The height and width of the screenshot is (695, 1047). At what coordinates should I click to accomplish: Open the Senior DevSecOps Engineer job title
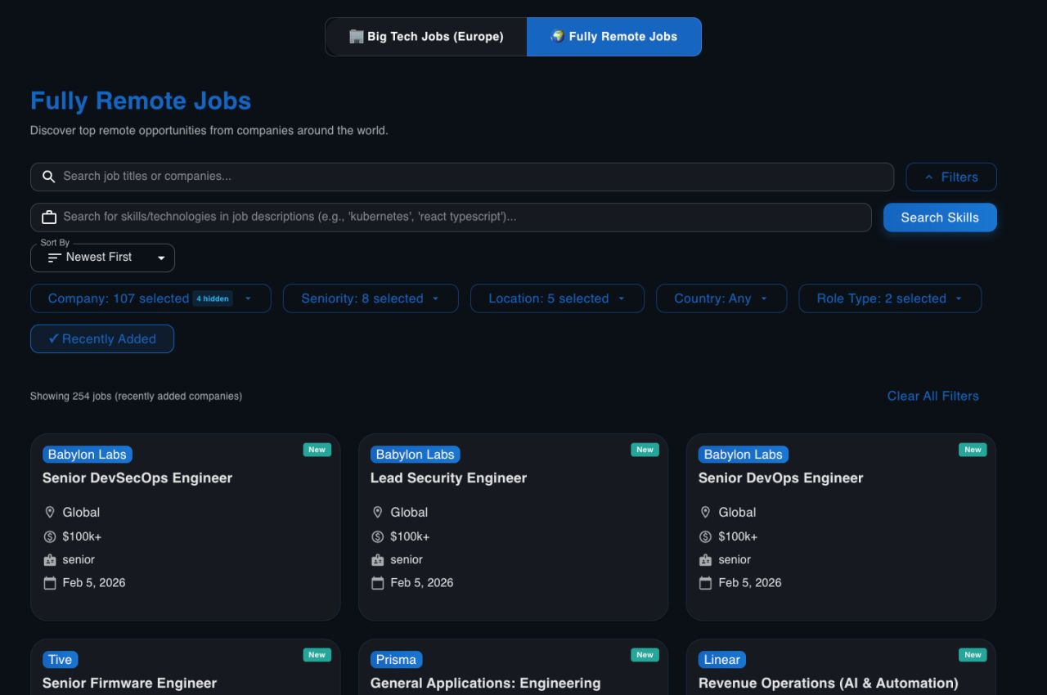tap(137, 478)
